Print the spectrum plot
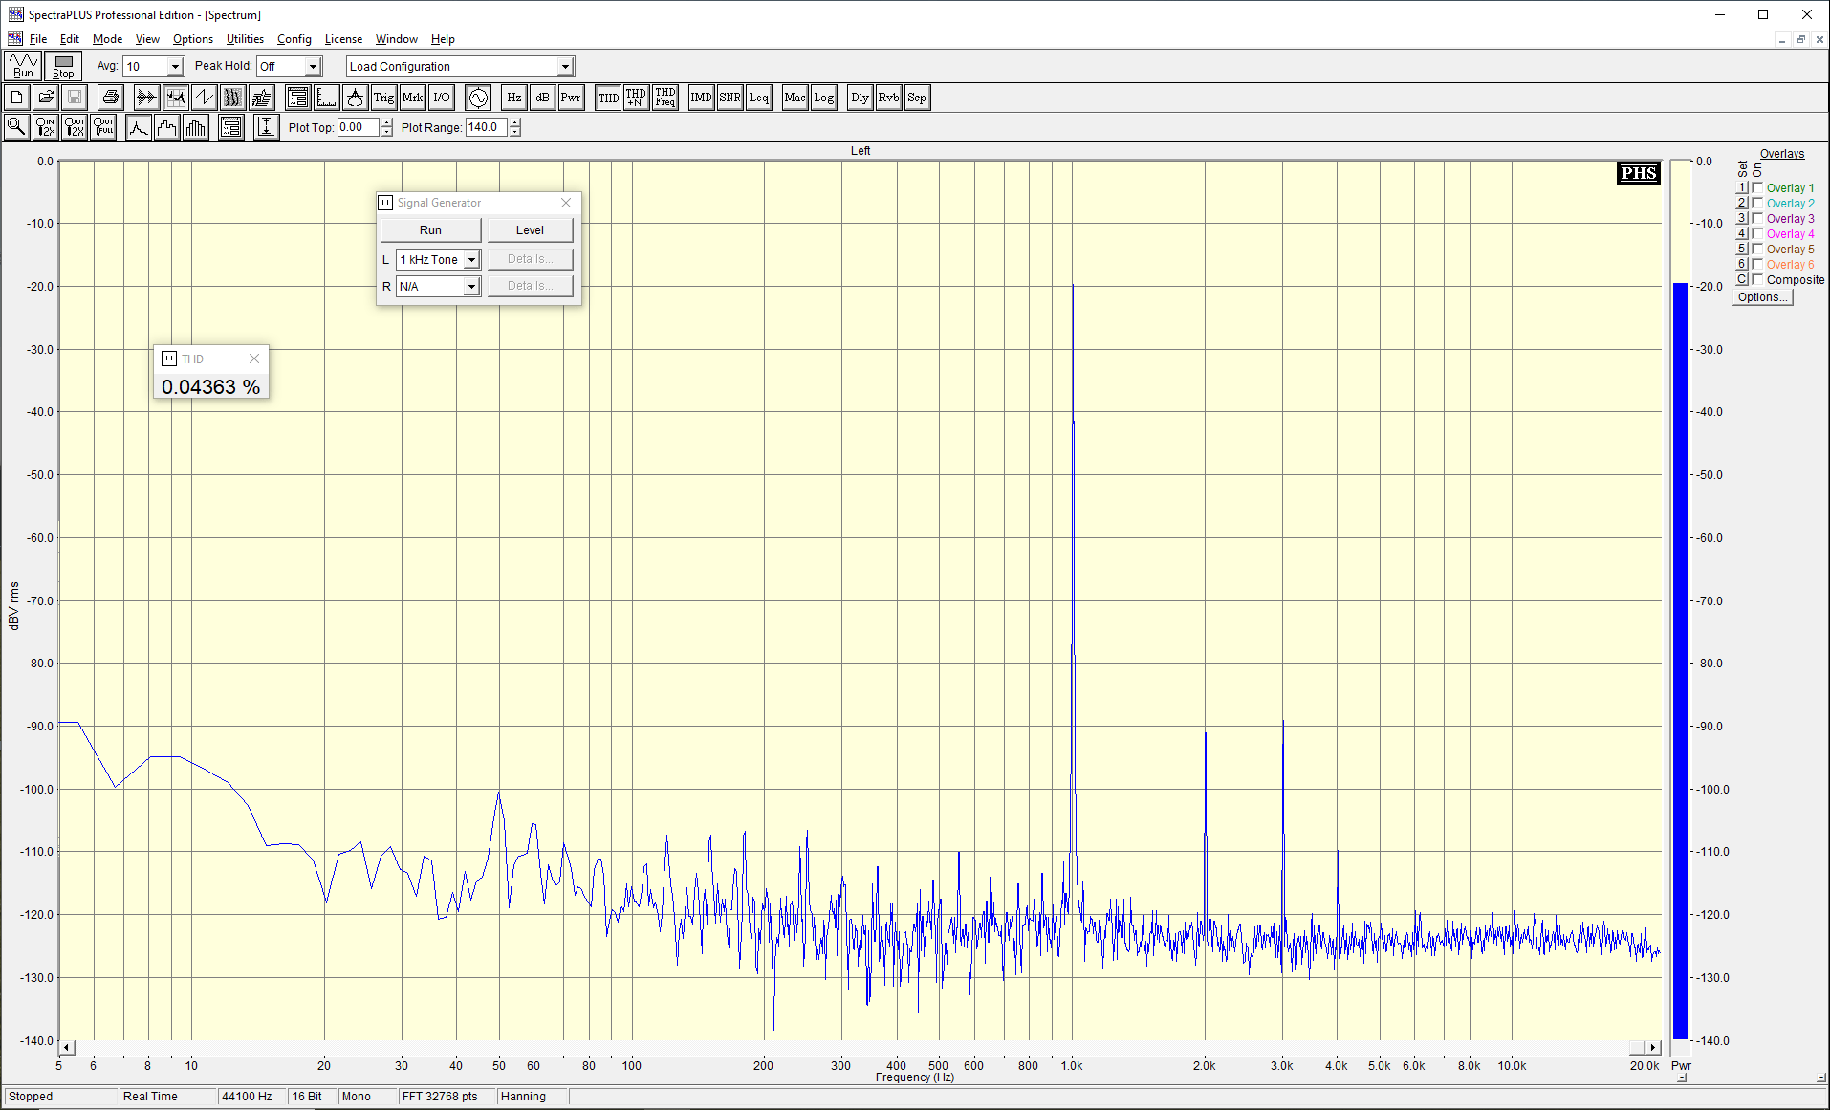Viewport: 1830px width, 1110px height. click(x=111, y=98)
